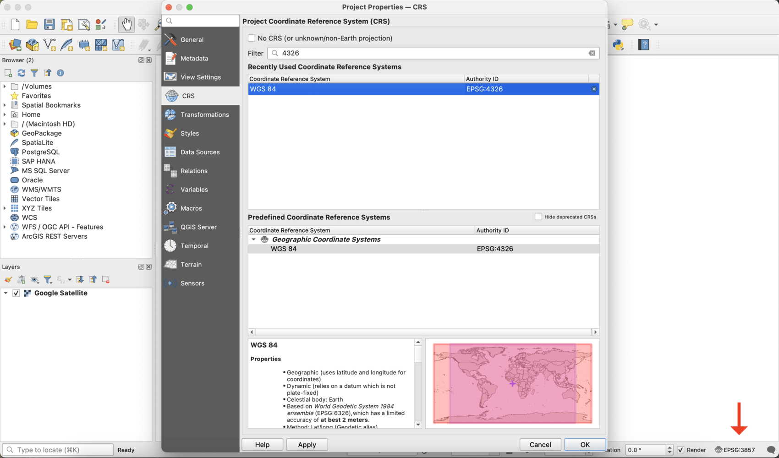Click Remove Layer icon in Layers panel

pos(106,279)
